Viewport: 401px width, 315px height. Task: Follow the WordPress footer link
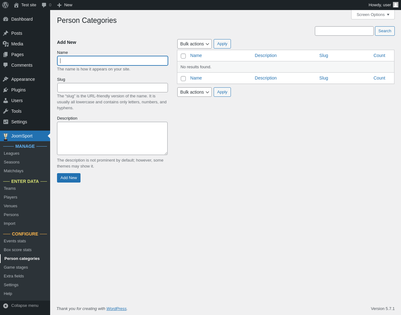tap(116, 309)
